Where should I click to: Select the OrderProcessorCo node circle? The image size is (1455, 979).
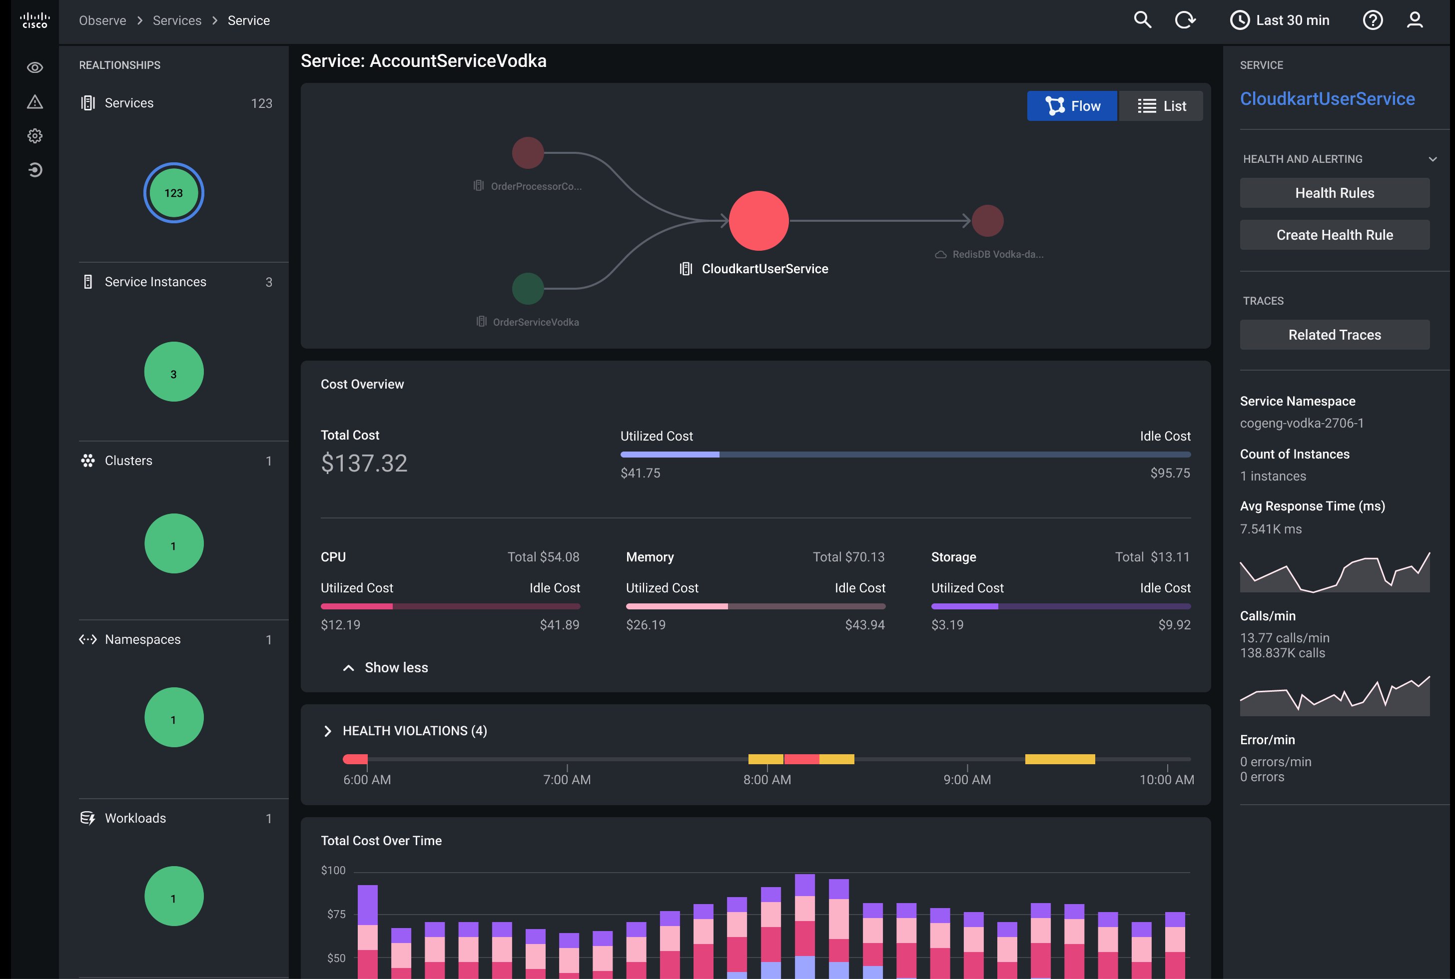pyautogui.click(x=528, y=152)
